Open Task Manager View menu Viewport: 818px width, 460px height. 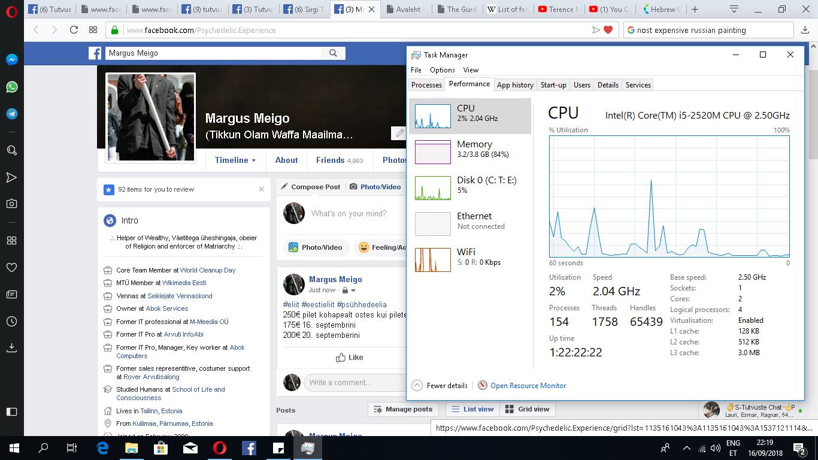tap(471, 70)
